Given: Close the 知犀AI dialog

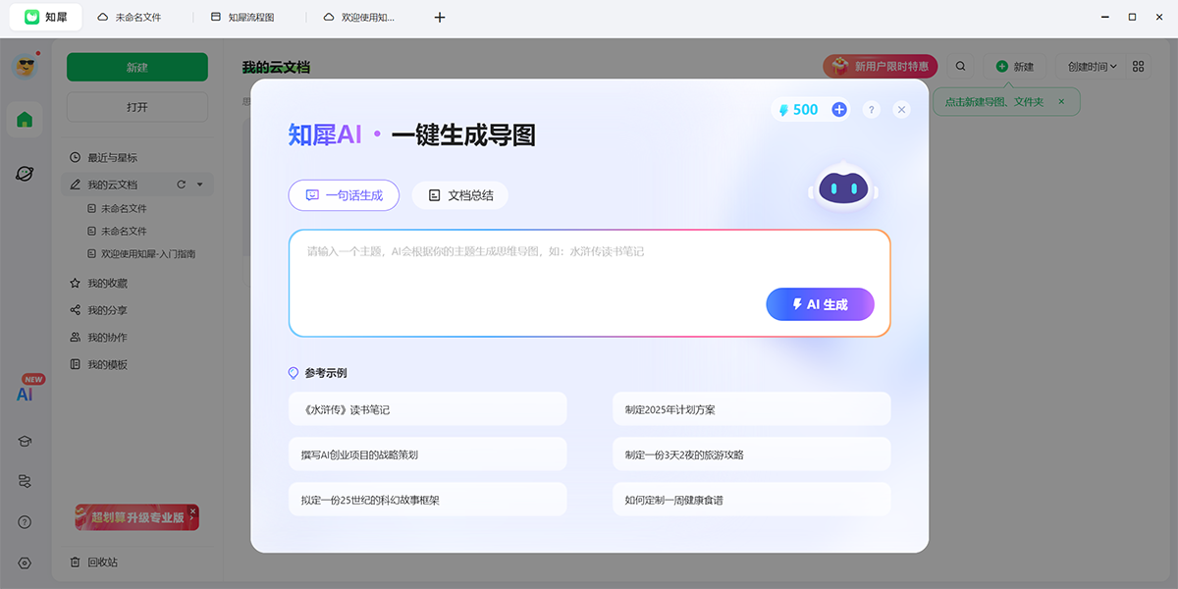Looking at the screenshot, I should (x=902, y=110).
